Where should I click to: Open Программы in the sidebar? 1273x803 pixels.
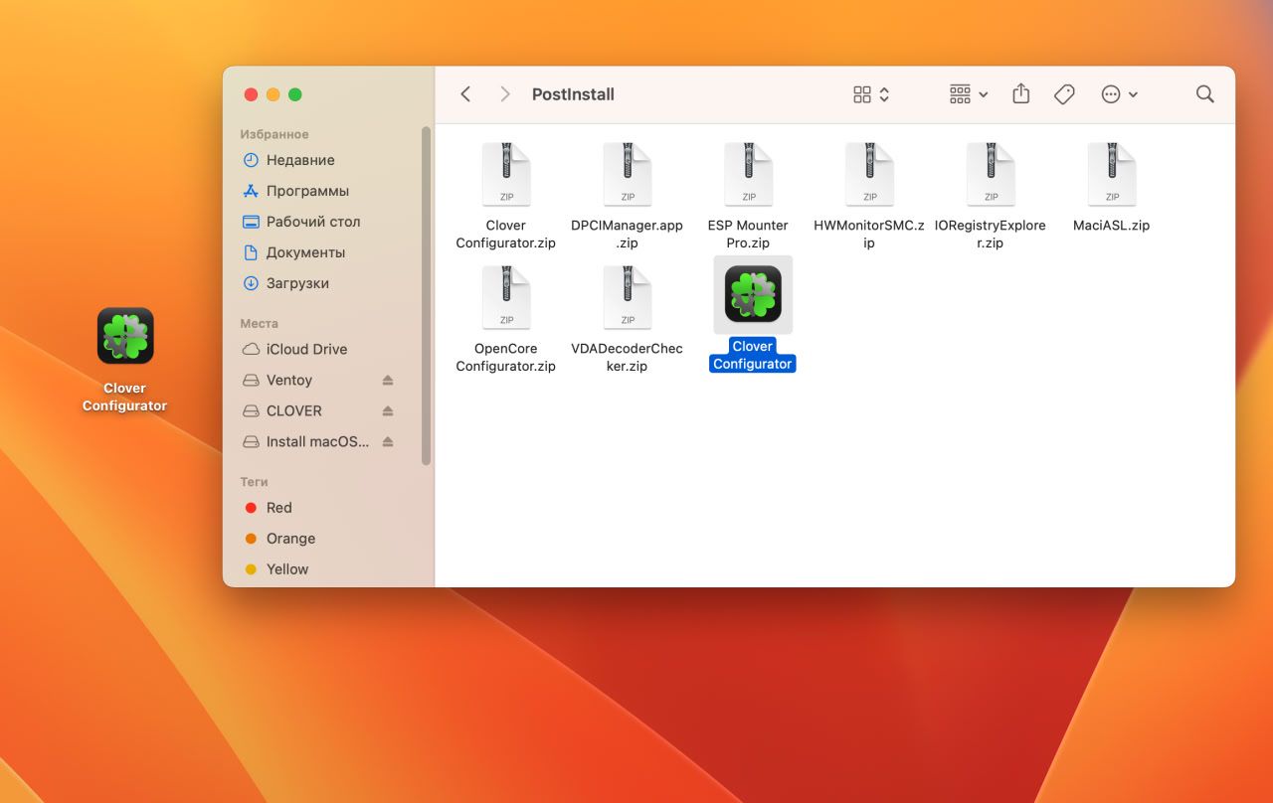tap(306, 191)
